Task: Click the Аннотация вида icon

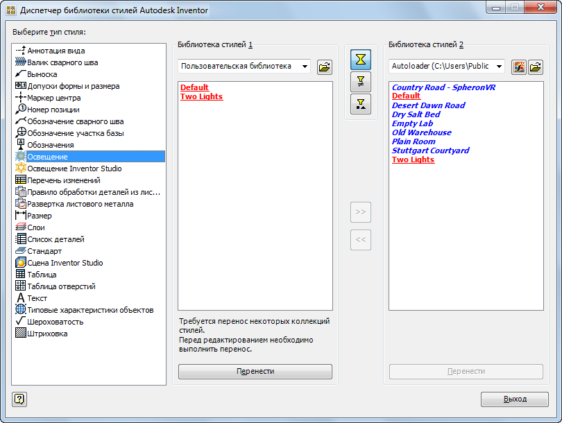Action: pos(21,51)
